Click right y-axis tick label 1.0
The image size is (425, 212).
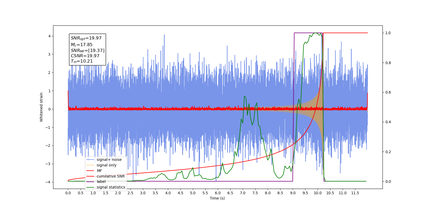(x=388, y=33)
